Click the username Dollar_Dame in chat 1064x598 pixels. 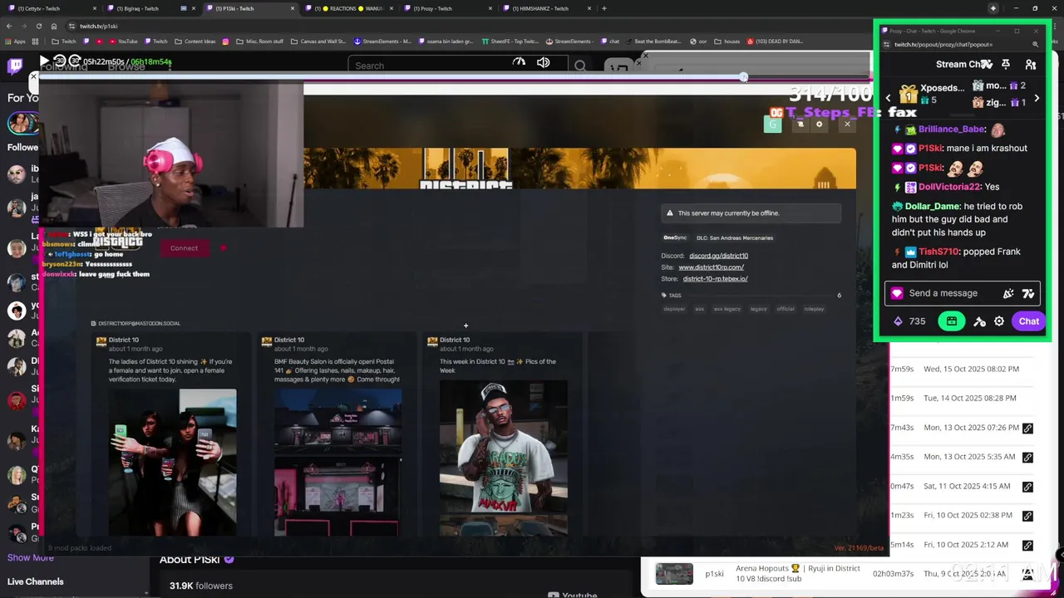(x=933, y=206)
